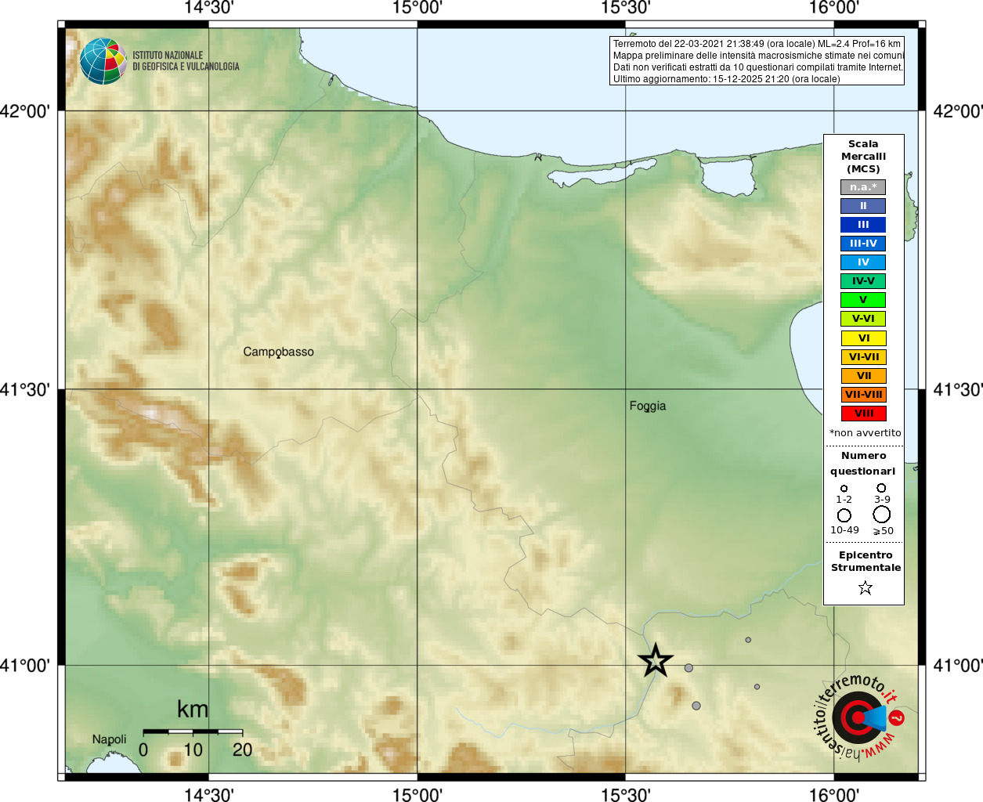Click the VII orange legend swatch
Screen dimensions: 983x802
[x=864, y=376]
